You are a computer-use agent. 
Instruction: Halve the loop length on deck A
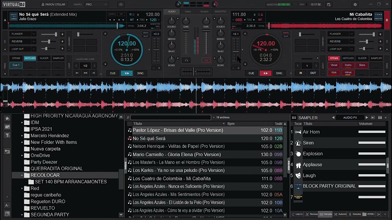77,66
